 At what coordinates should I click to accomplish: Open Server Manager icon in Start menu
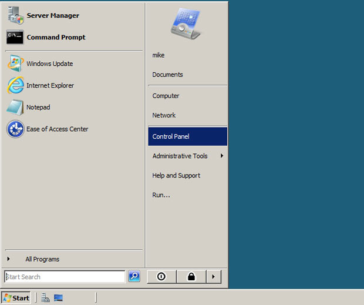pyautogui.click(x=15, y=15)
